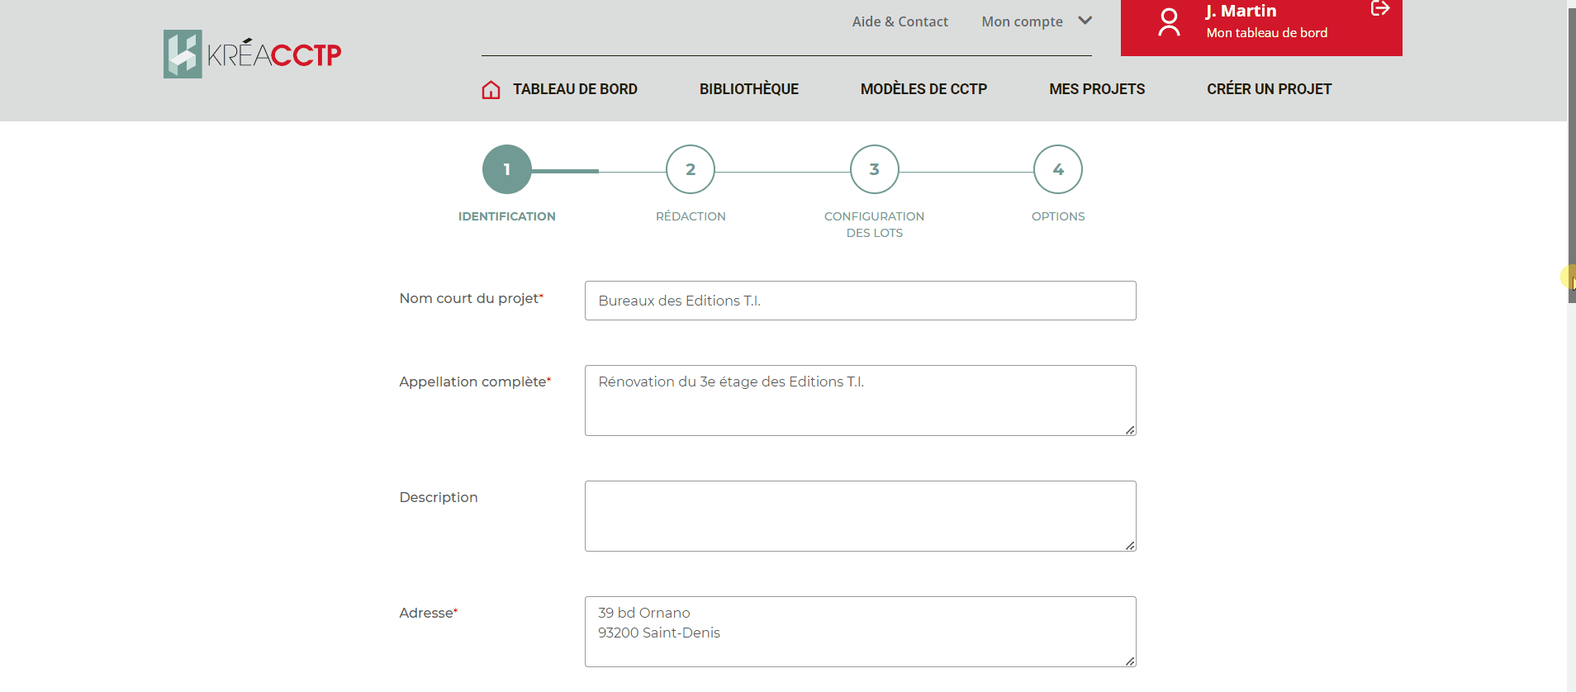Screen dimensions: 1576x692
Task: Navigate to Modèles de CCTP
Action: pos(923,89)
